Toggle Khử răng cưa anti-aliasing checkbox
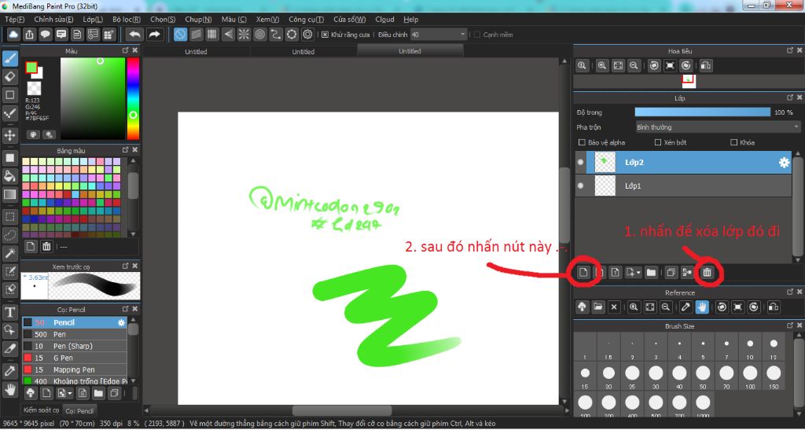Image resolution: width=805 pixels, height=430 pixels. (325, 35)
